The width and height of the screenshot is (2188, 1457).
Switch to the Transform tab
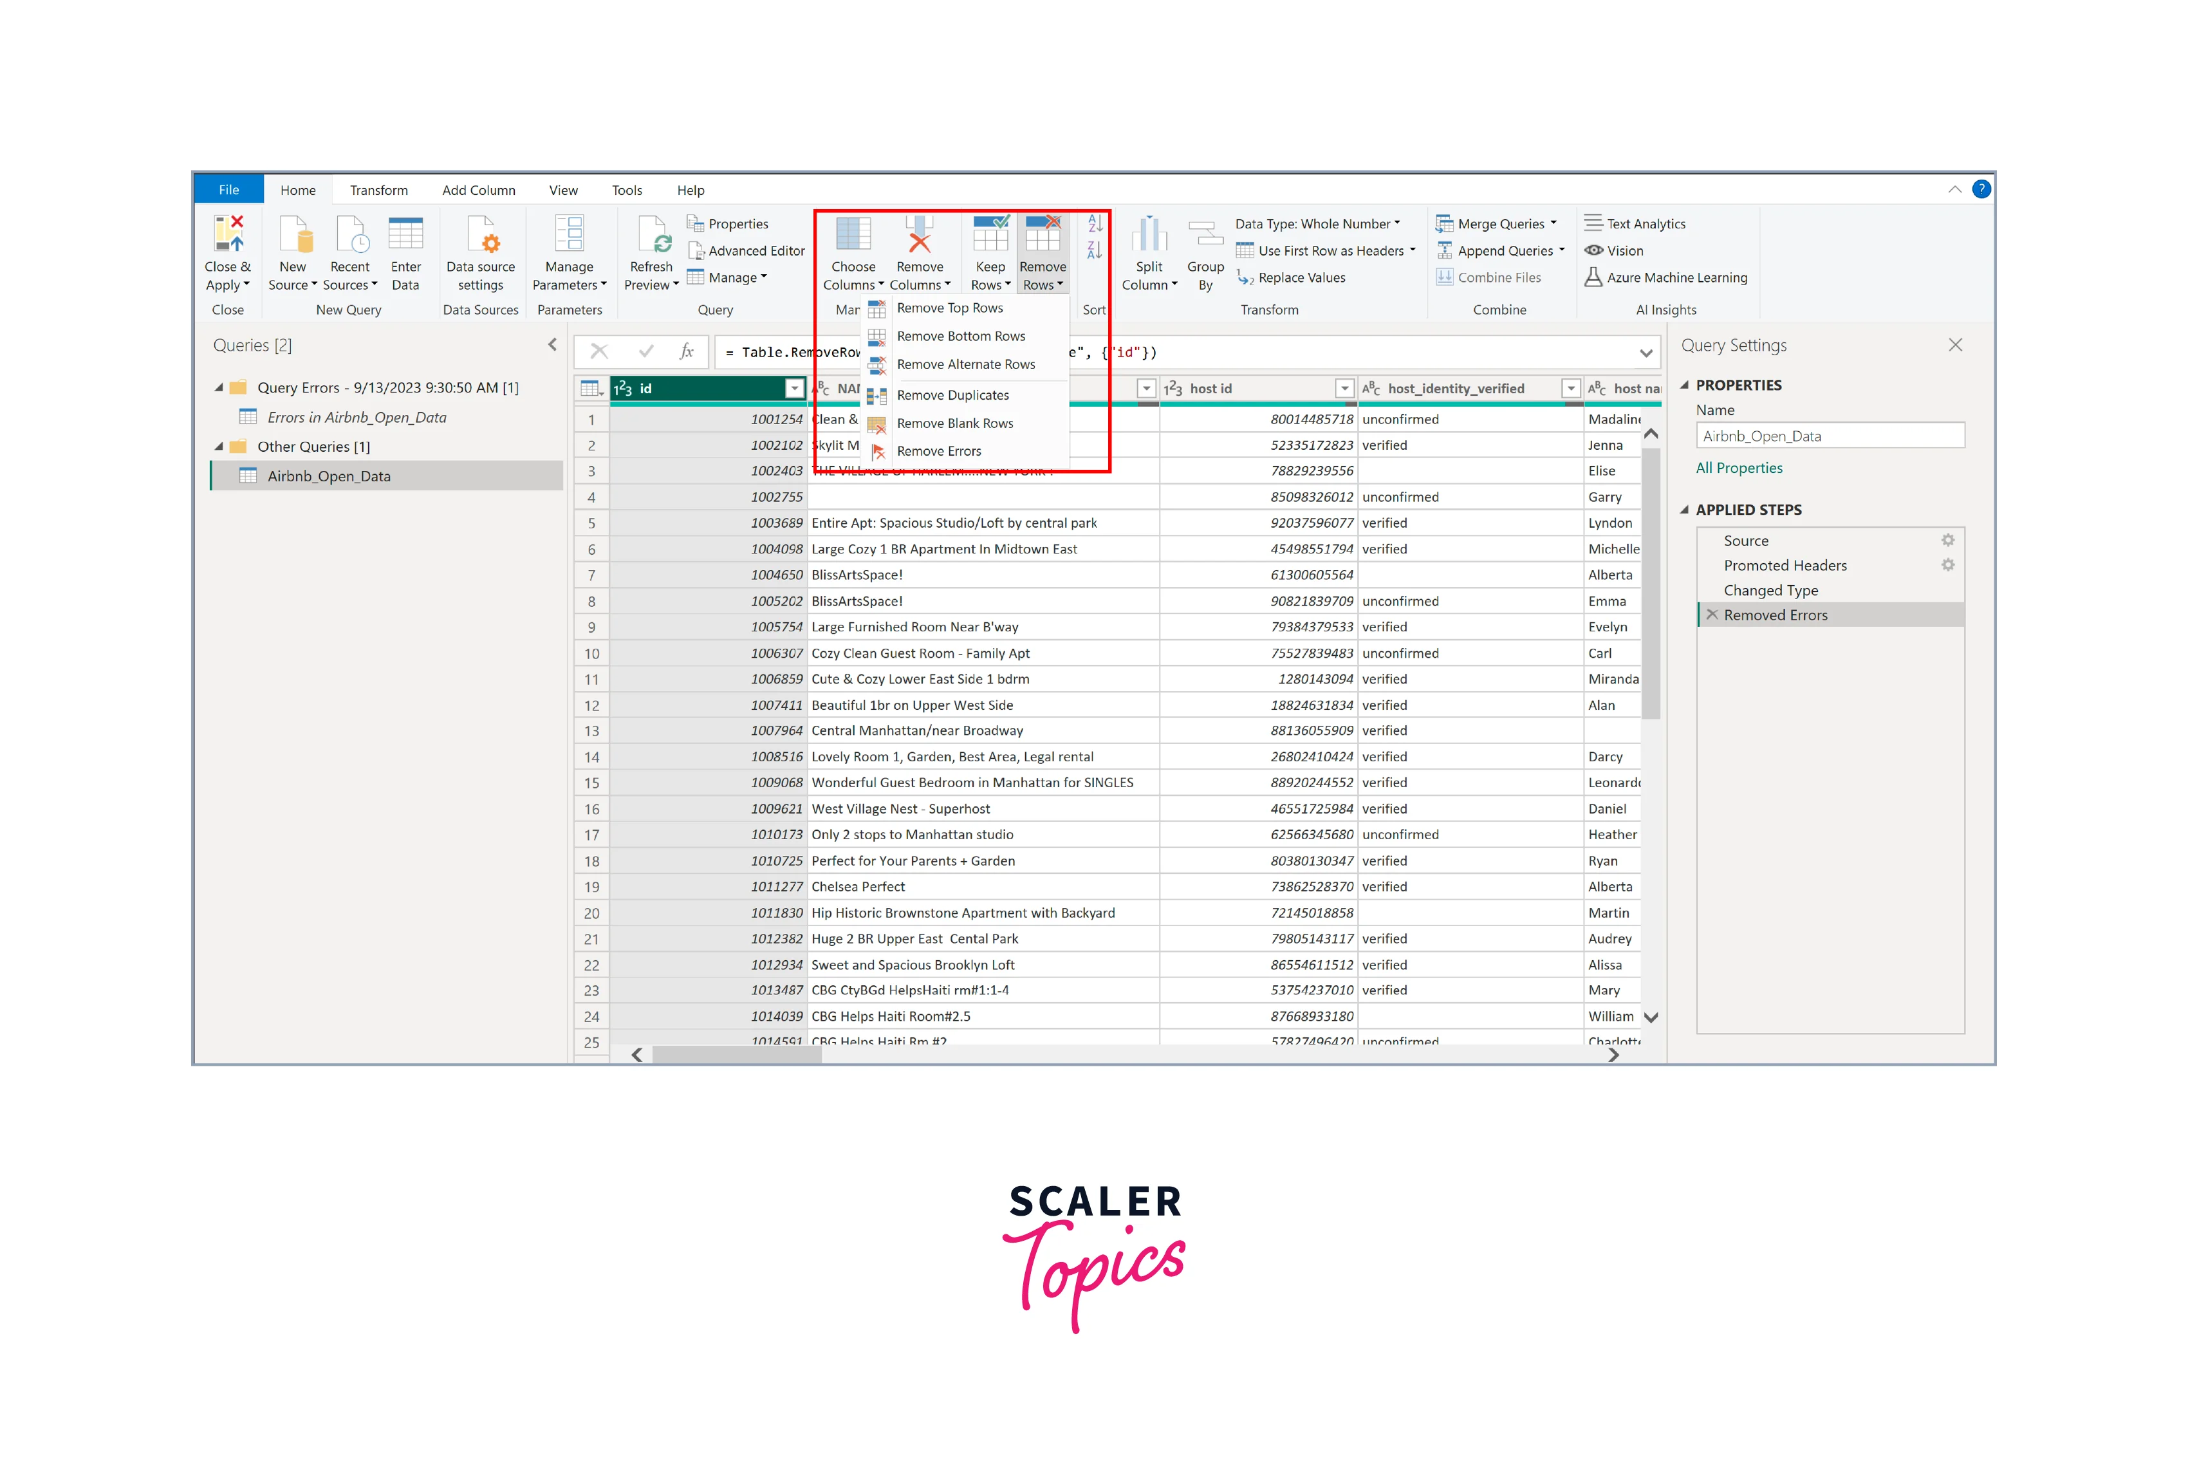pos(378,190)
